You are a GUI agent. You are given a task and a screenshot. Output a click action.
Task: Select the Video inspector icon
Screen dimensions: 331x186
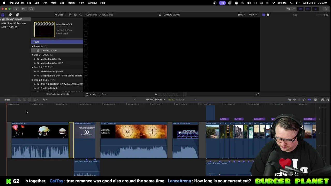264,15
